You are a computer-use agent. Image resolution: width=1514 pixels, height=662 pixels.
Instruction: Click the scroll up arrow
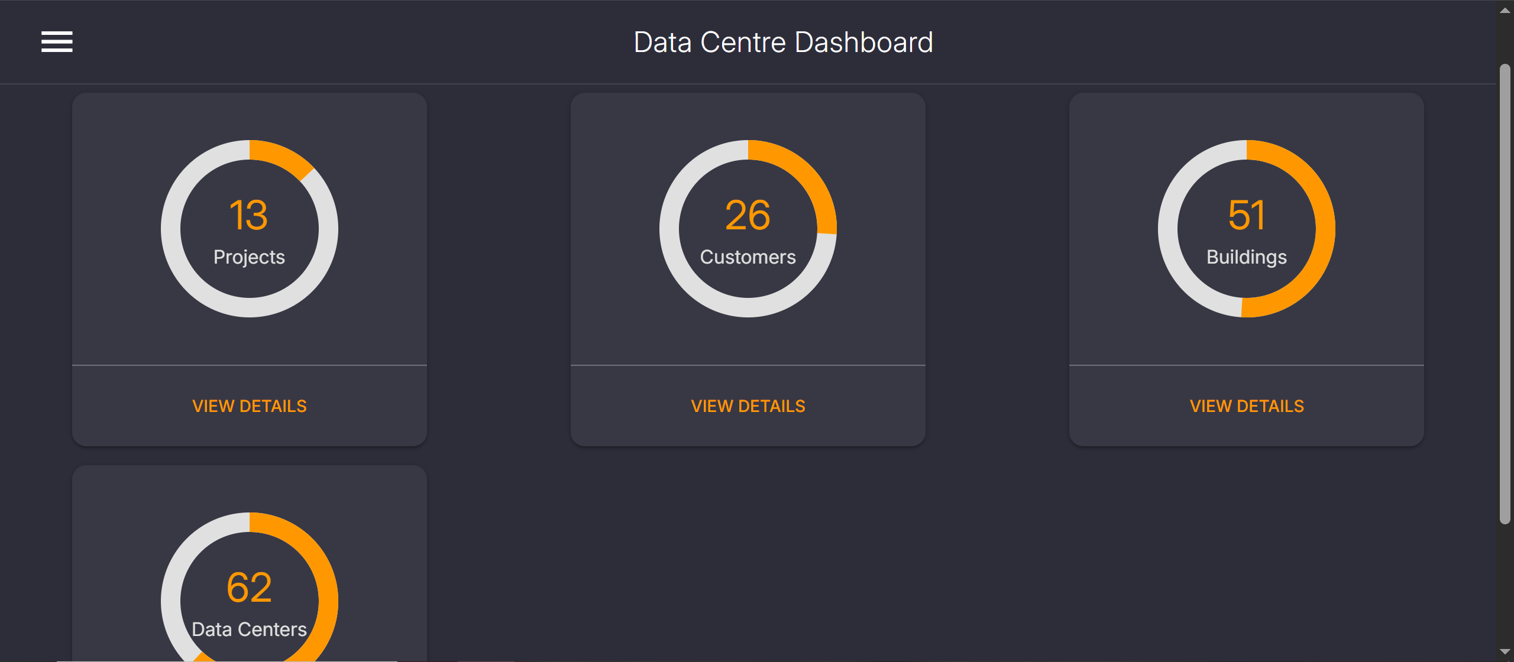pyautogui.click(x=1505, y=10)
